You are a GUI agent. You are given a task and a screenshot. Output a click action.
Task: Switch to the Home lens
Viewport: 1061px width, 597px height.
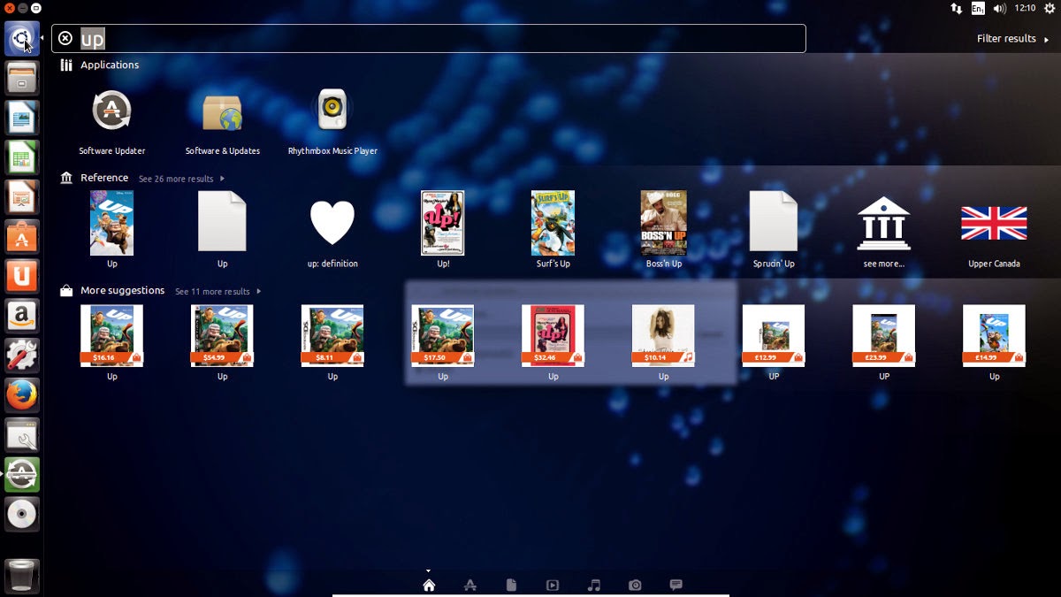429,585
